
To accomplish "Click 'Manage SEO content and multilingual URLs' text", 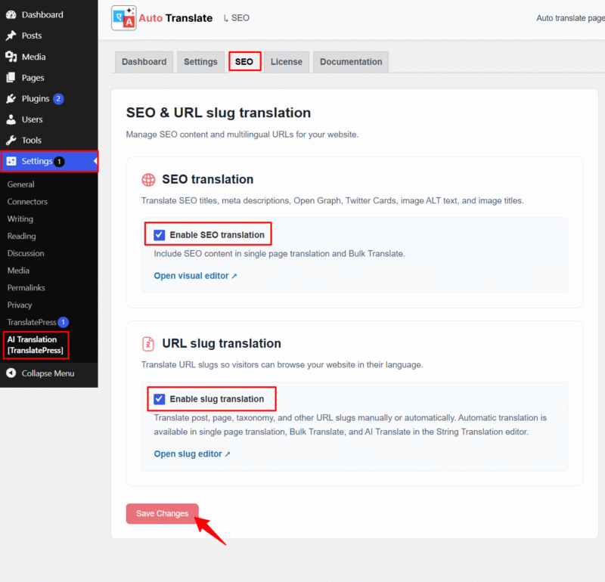I will pyautogui.click(x=242, y=135).
